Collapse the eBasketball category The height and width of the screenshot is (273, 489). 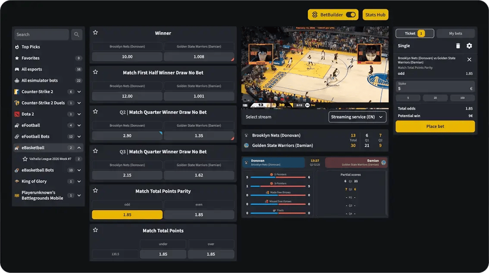coord(79,148)
